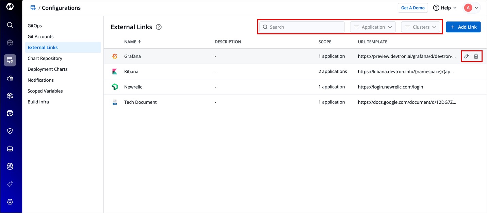487x213 pixels.
Task: Click the edit pencil icon for Grafana
Action: pyautogui.click(x=467, y=56)
